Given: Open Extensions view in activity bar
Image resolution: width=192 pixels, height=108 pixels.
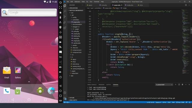Looking at the screenshot, I should point(65,28).
